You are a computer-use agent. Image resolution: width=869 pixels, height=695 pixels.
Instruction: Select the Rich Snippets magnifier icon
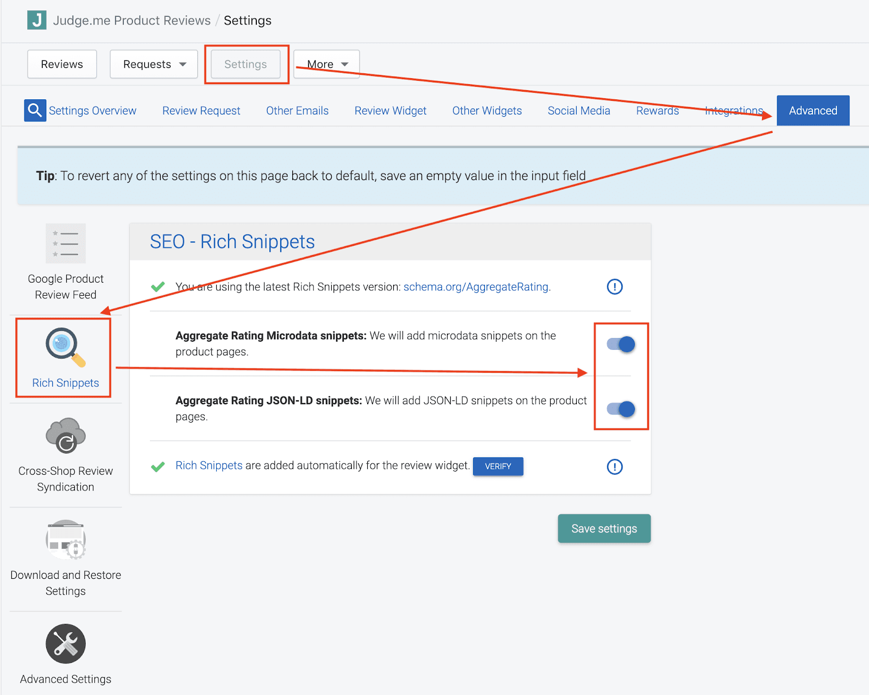[65, 347]
